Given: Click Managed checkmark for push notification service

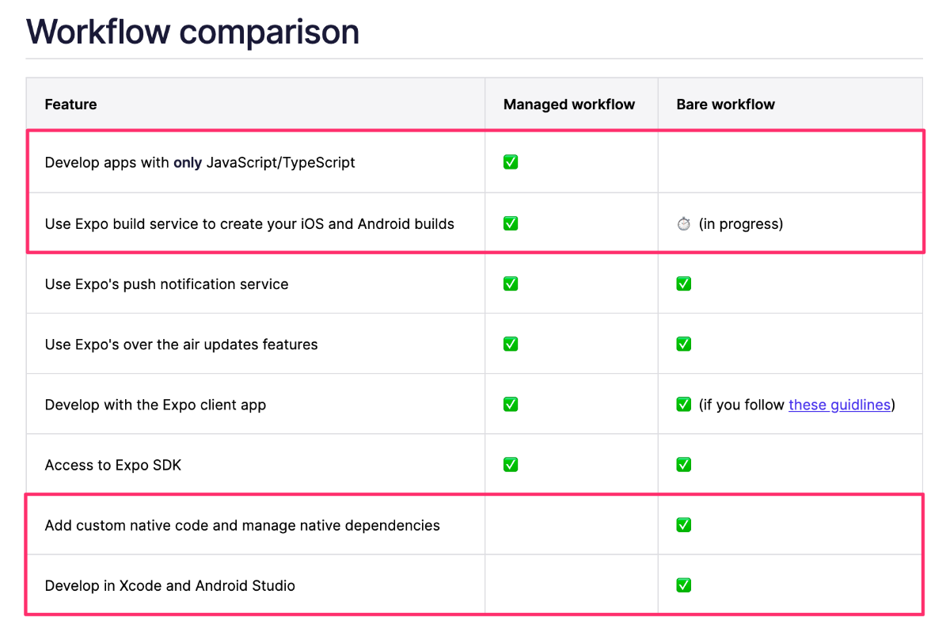Looking at the screenshot, I should click(511, 284).
